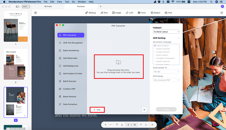Image resolution: width=226 pixels, height=130 pixels.
Task: Open the user account avatar
Action: (x=222, y=6)
